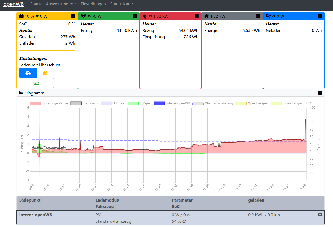Click the Standard-Fahrzeug vehicle entry in table
Viewport: 333px width, 227px height.
(x=113, y=221)
